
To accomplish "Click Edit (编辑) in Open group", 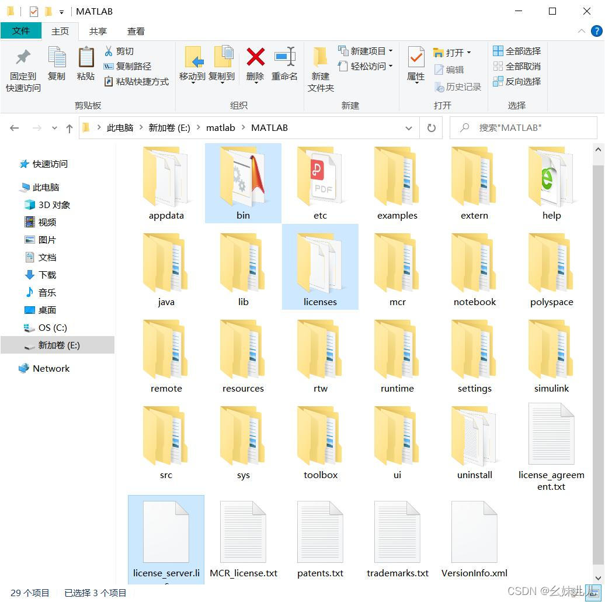I will [x=449, y=70].
